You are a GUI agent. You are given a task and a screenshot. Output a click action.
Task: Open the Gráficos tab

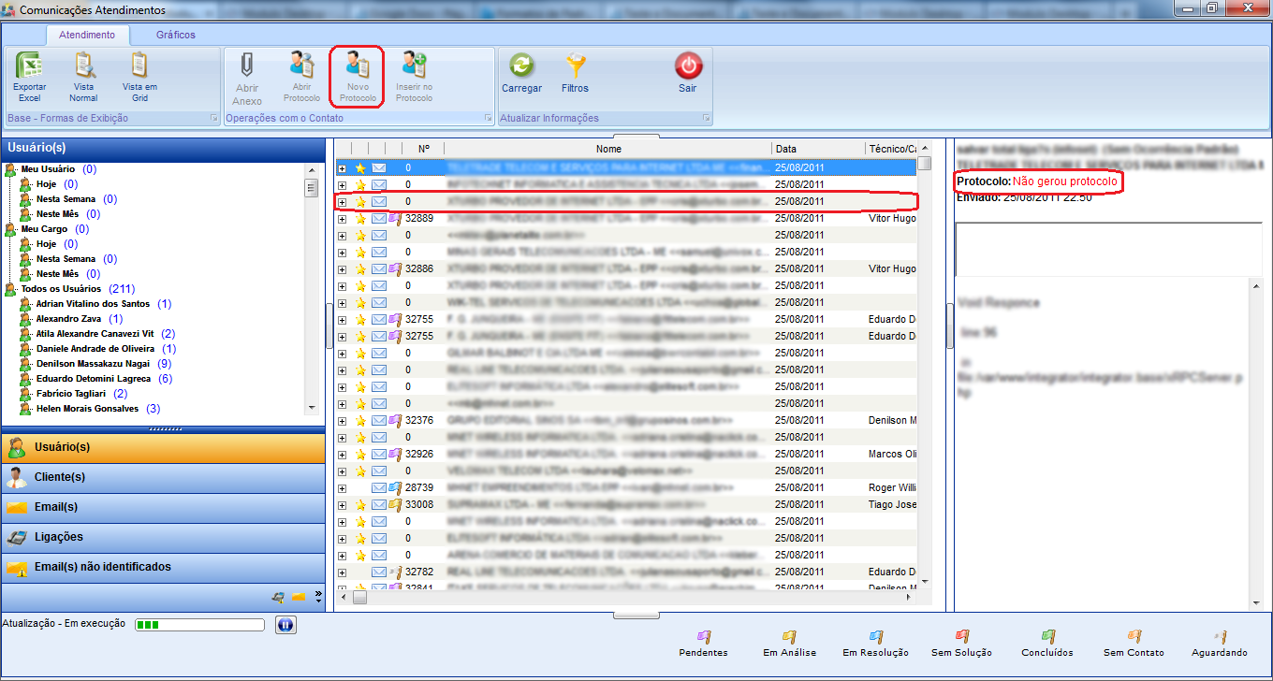[176, 35]
